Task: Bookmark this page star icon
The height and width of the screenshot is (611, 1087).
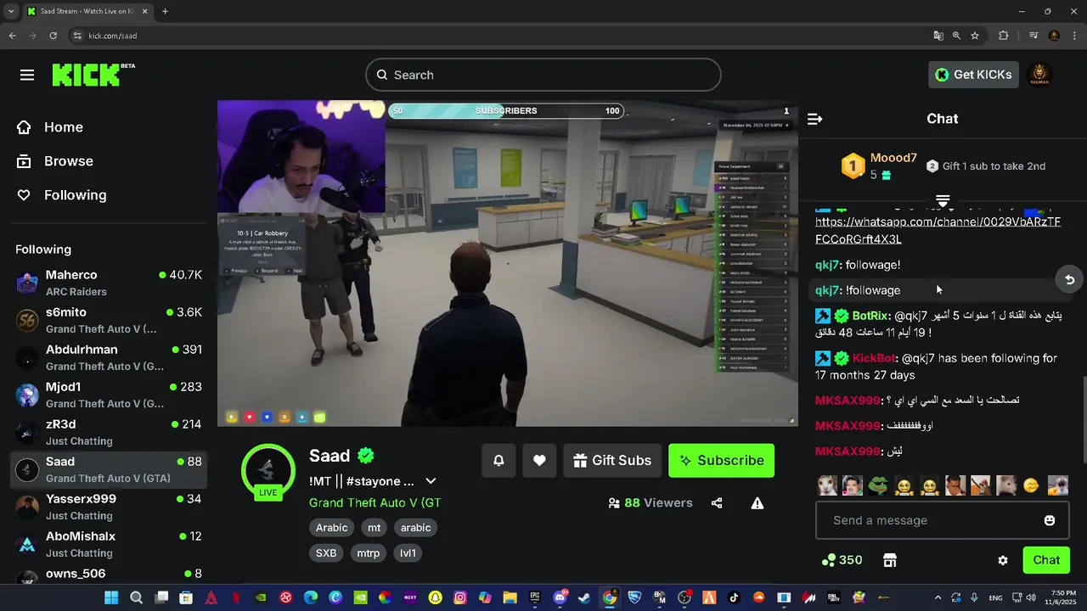Action: pyautogui.click(x=975, y=36)
